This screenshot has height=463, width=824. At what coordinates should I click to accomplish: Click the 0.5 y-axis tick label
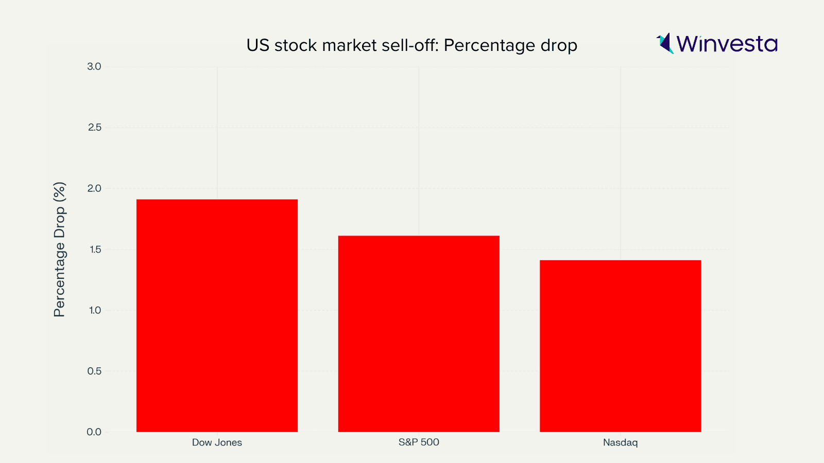click(x=94, y=371)
